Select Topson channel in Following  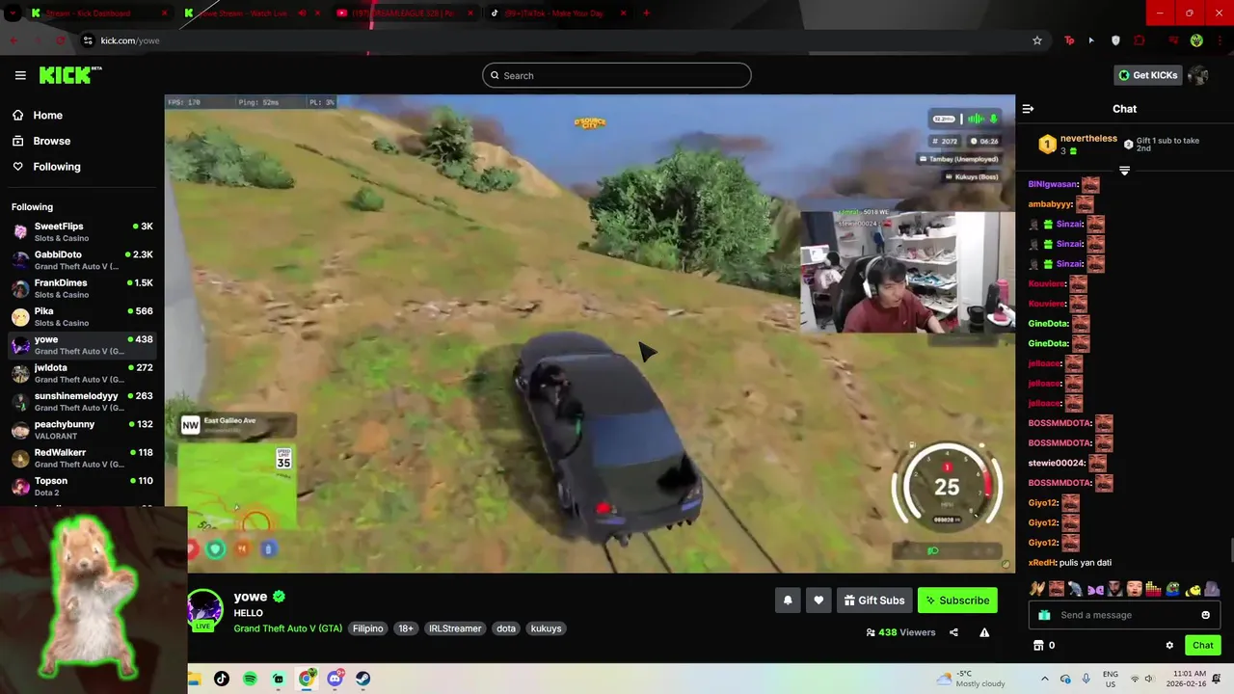[82, 486]
